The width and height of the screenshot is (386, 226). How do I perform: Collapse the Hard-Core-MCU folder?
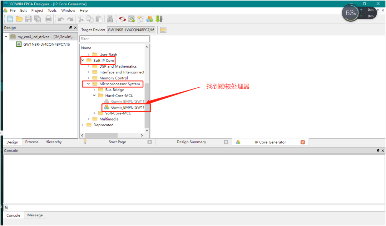pos(94,96)
